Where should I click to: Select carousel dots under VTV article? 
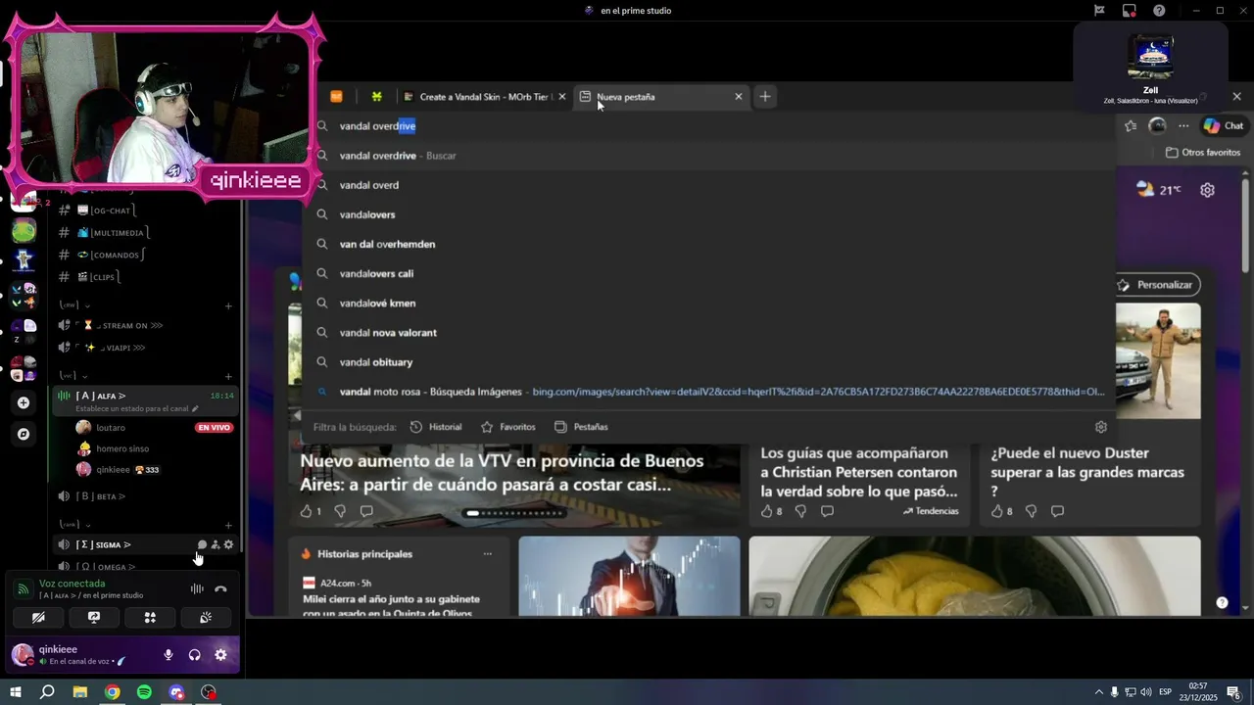pos(514,513)
